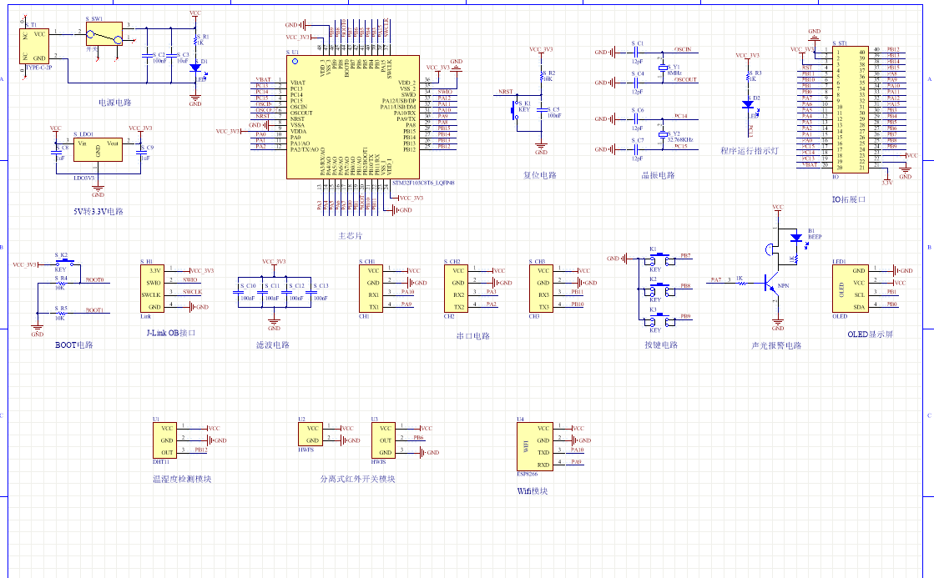Select the S_D2 run indicator LED
This screenshot has height=578, width=934.
click(748, 105)
